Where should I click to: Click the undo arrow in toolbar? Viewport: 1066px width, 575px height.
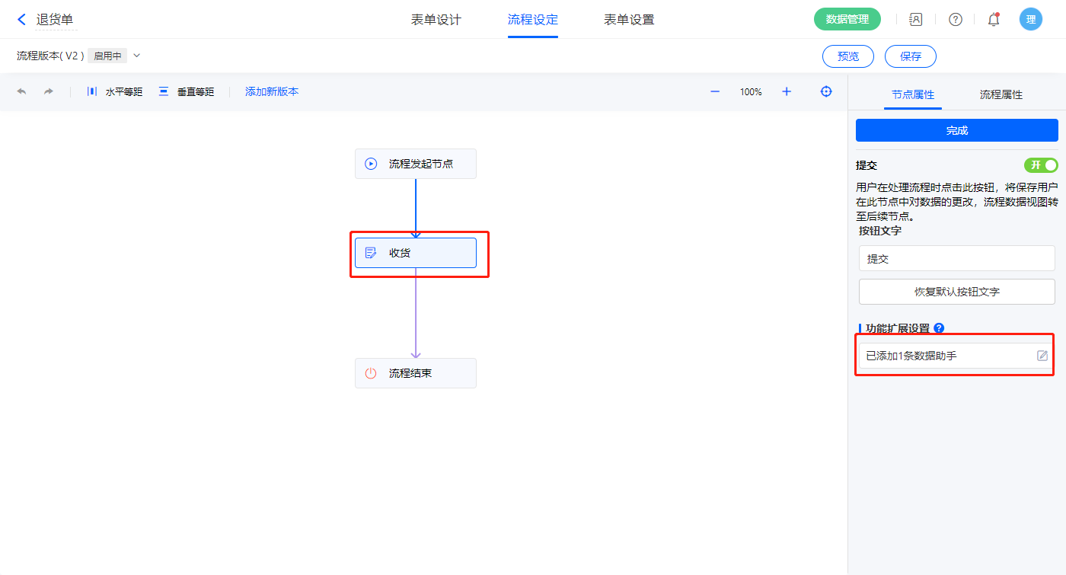(21, 91)
